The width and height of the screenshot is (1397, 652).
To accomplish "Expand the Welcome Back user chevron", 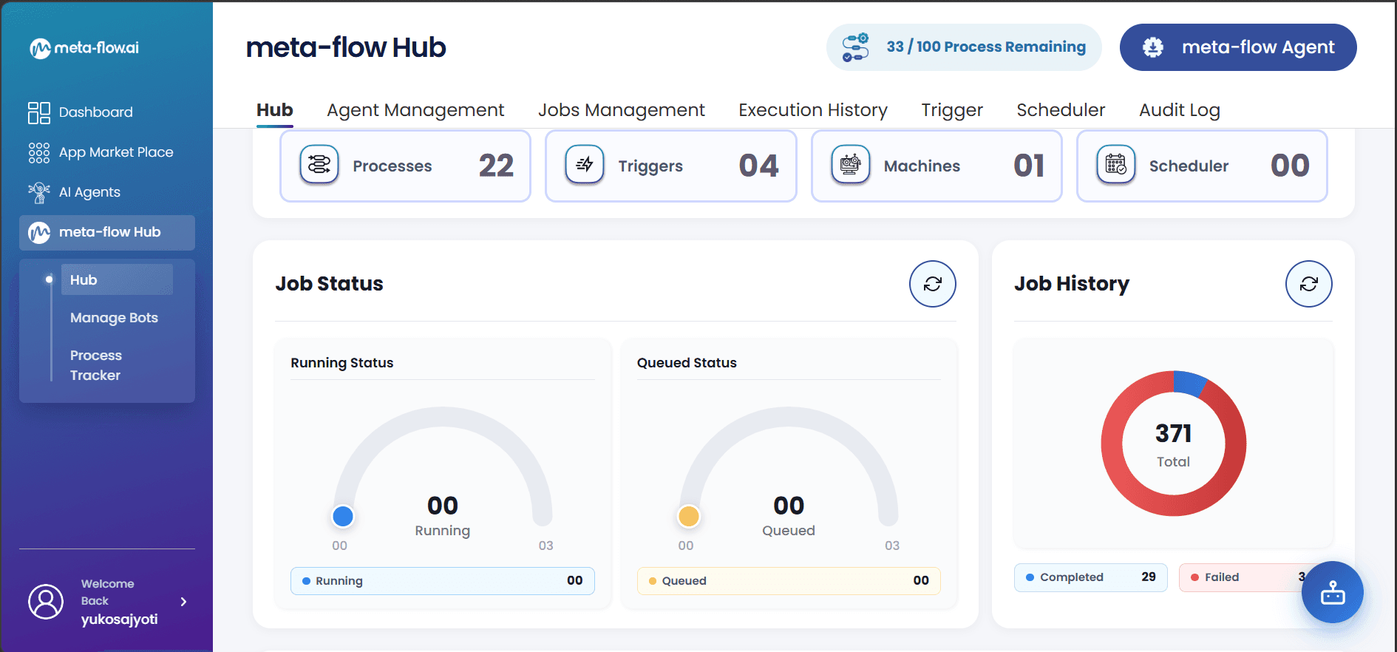I will [183, 602].
